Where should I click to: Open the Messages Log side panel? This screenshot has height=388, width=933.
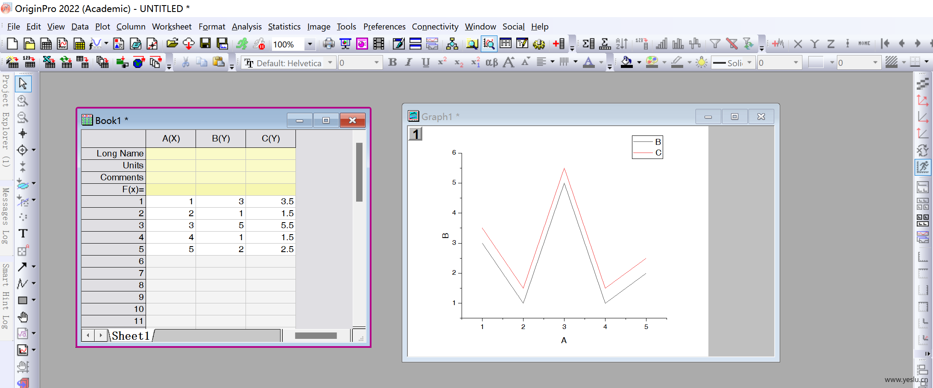click(x=6, y=216)
